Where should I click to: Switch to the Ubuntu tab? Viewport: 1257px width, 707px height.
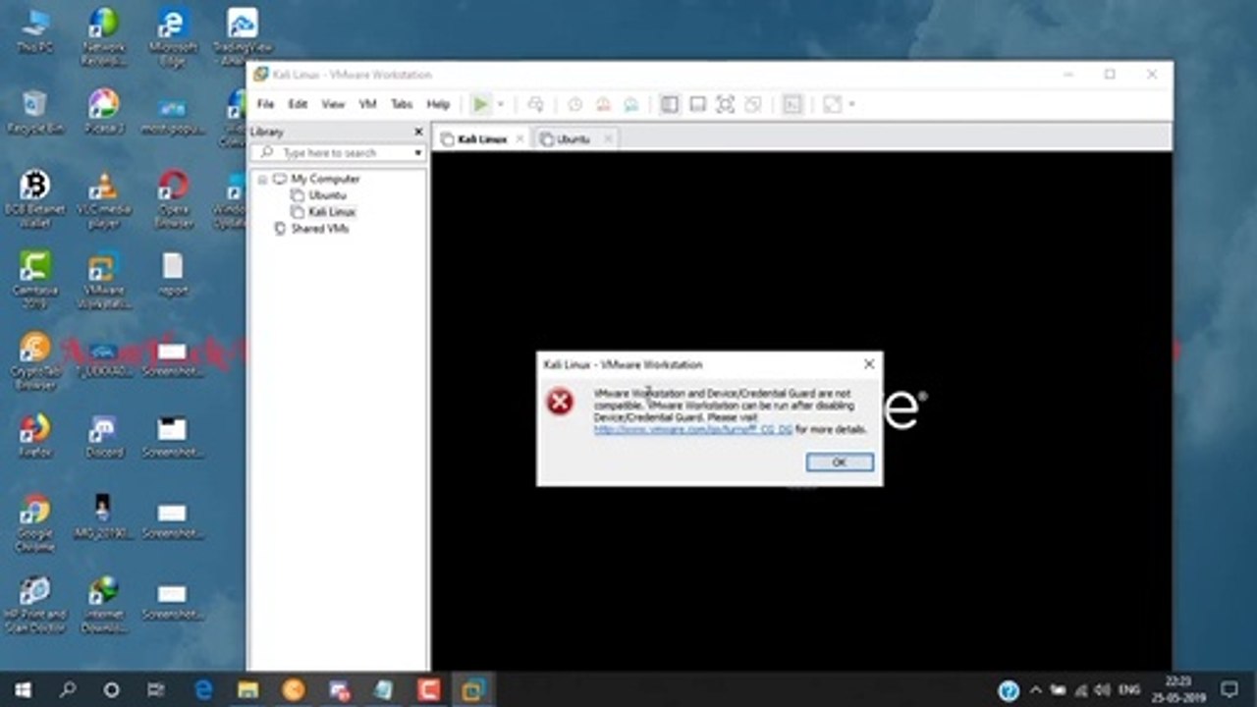(574, 139)
